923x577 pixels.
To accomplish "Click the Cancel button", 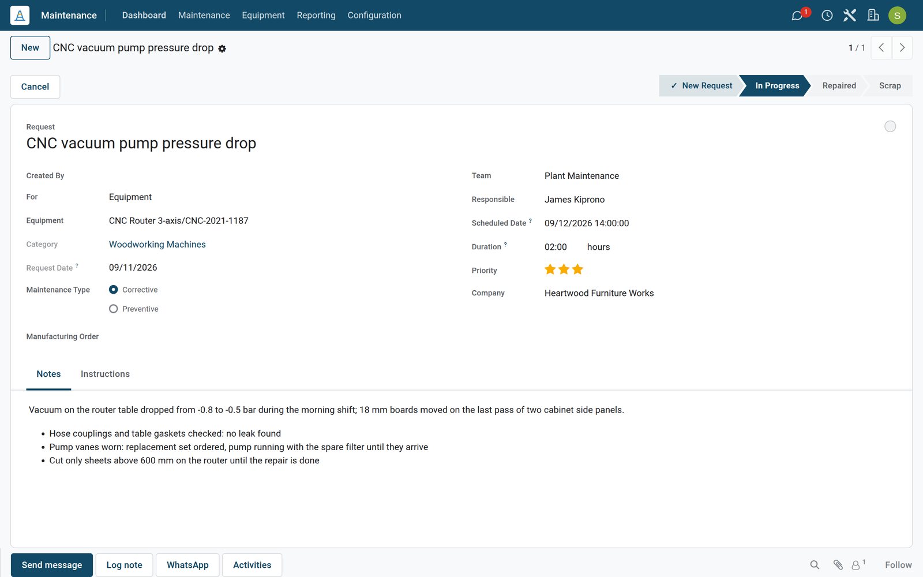I will [35, 87].
